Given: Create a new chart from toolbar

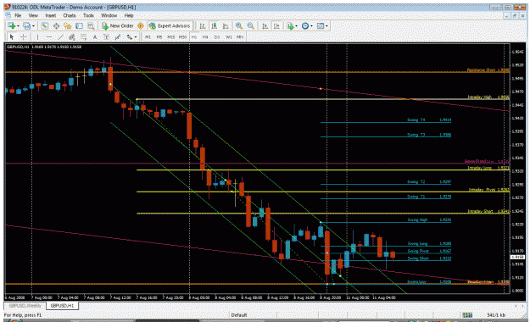Looking at the screenshot, I should click(x=11, y=26).
